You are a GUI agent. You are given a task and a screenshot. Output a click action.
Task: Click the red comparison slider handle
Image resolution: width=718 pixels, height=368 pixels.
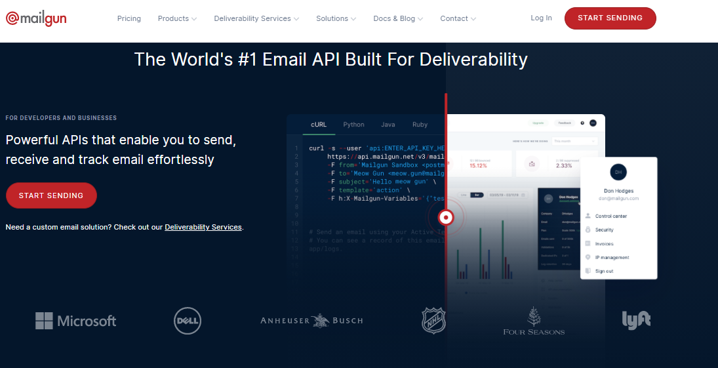pos(445,216)
